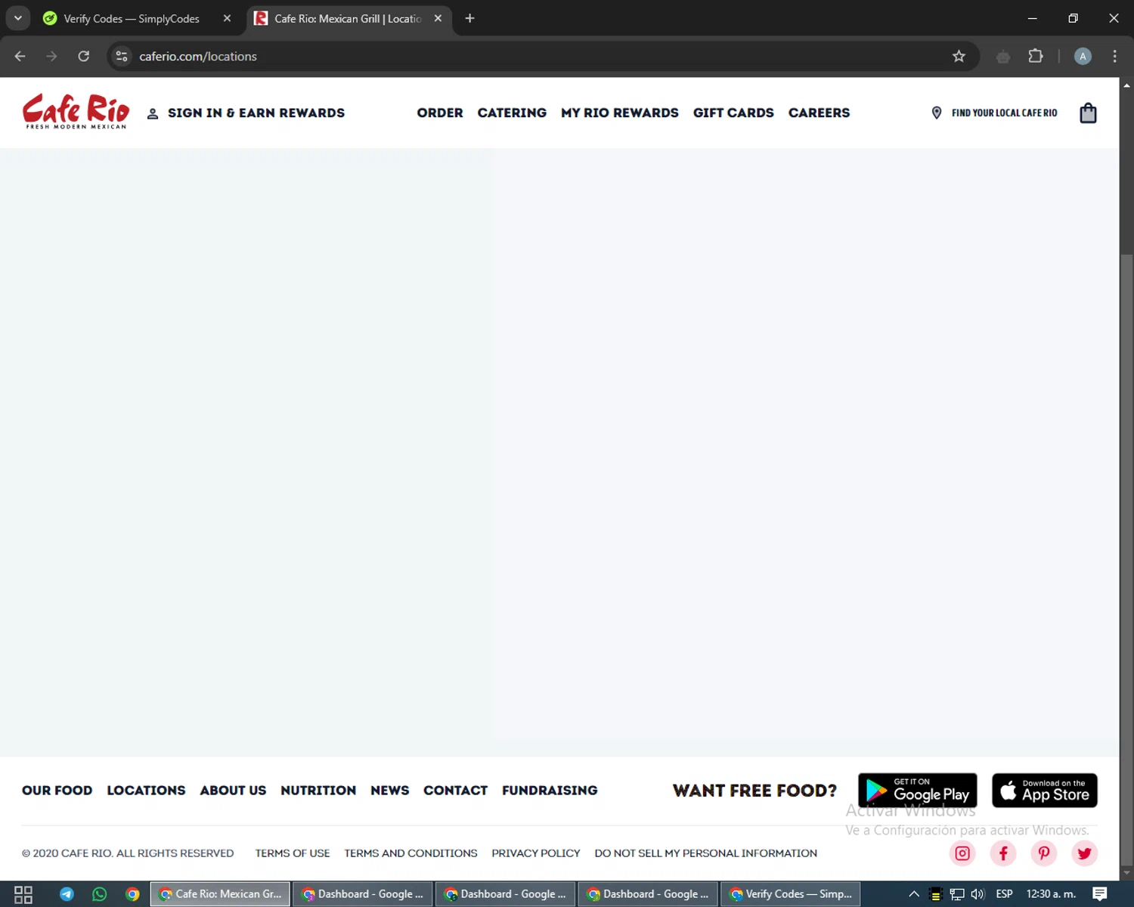Image resolution: width=1134 pixels, height=907 pixels.
Task: Open Task View on the taskbar
Action: 23,894
